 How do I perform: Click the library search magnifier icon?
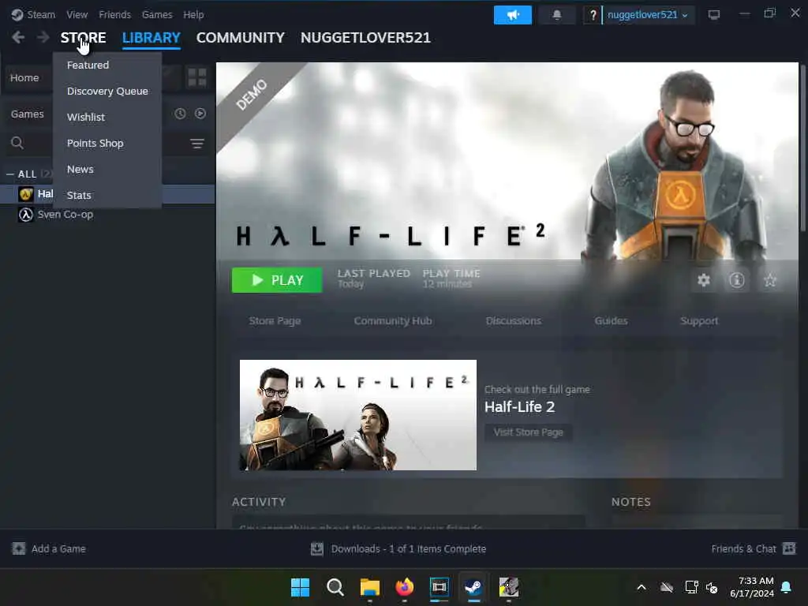17,143
